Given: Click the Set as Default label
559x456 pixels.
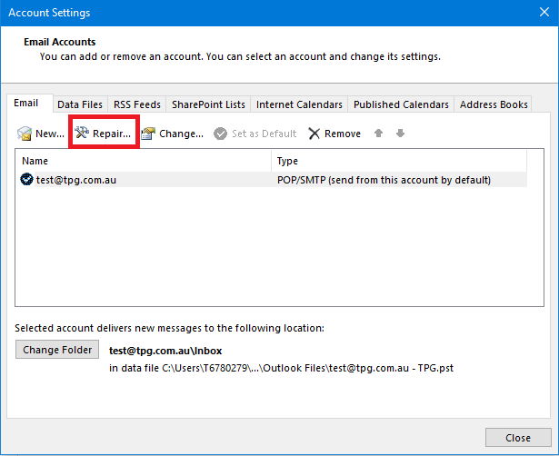Looking at the screenshot, I should 265,134.
